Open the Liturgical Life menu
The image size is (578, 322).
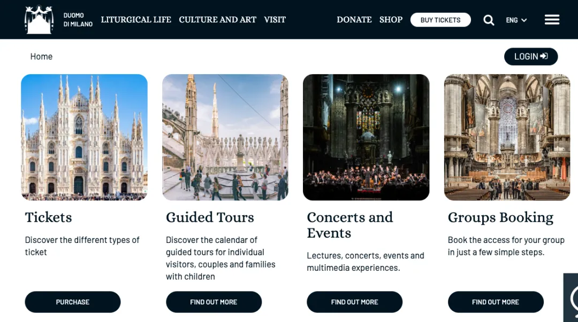(x=136, y=20)
